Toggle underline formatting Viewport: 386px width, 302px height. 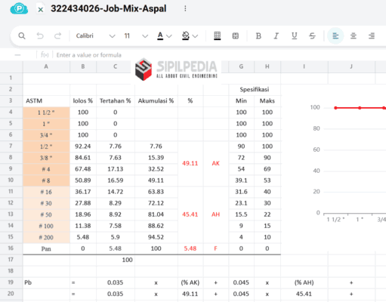(x=294, y=36)
